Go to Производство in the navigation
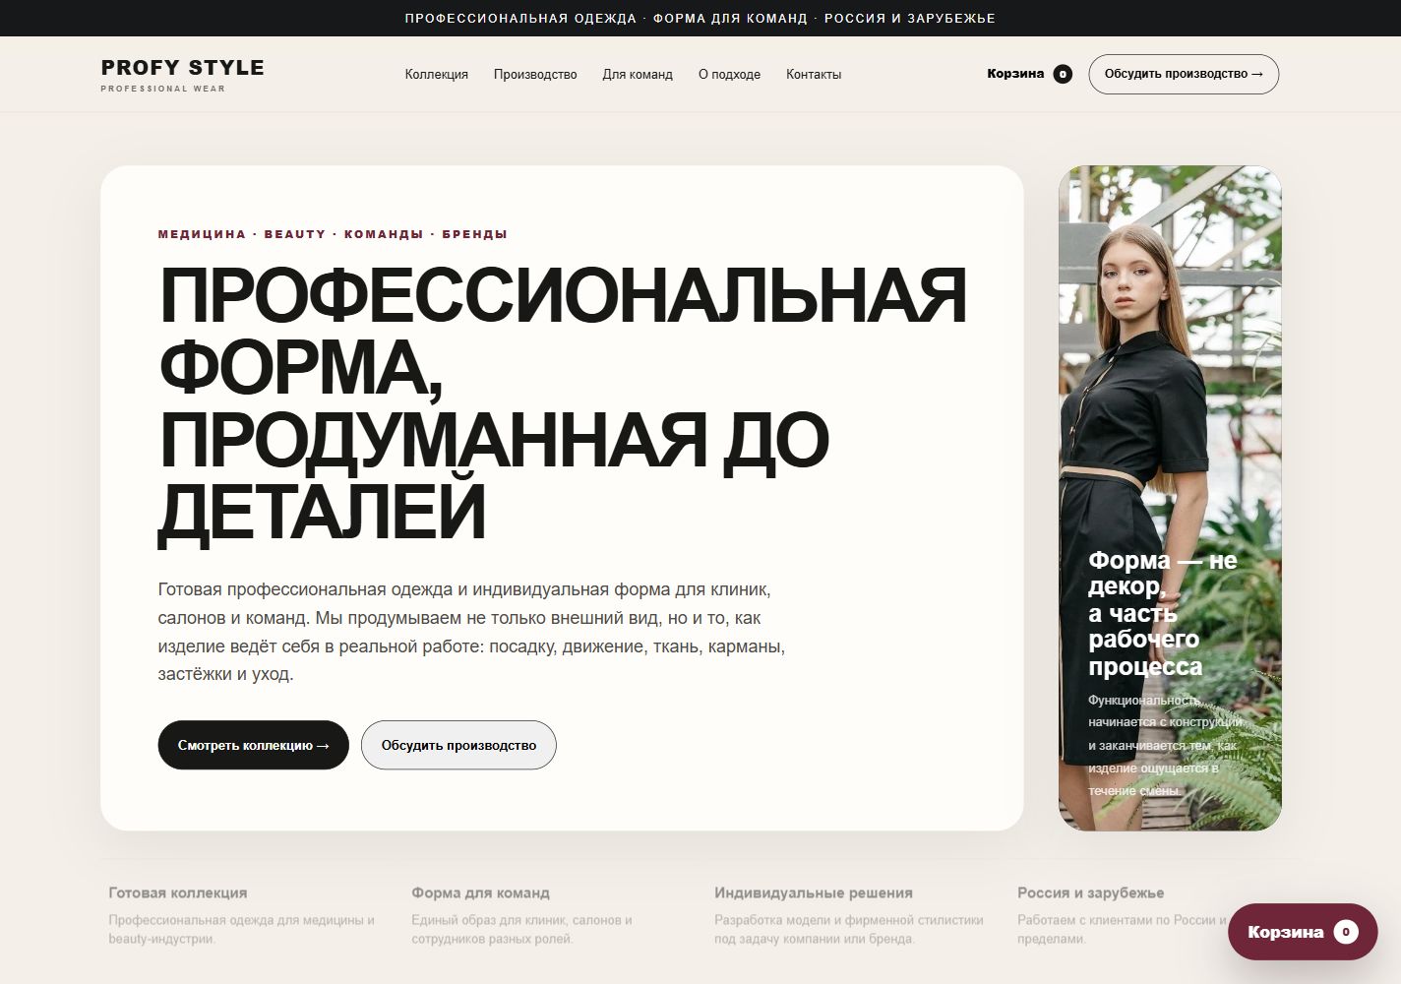 [x=535, y=74]
